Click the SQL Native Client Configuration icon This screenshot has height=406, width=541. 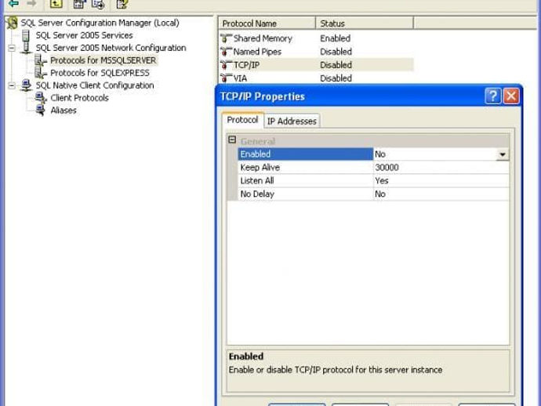point(26,85)
